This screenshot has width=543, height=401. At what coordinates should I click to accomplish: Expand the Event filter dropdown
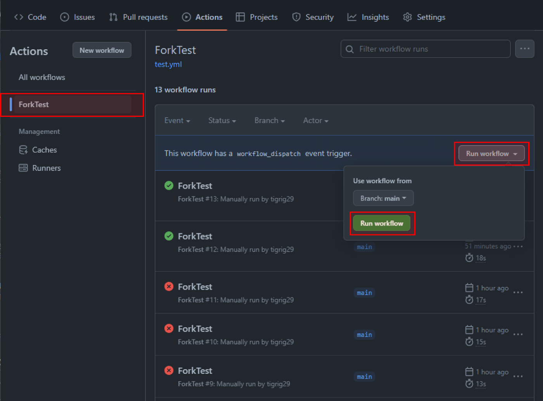click(177, 121)
